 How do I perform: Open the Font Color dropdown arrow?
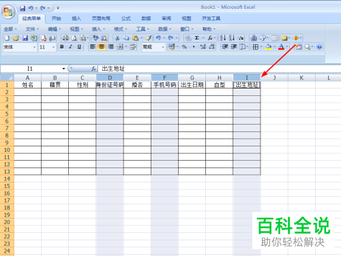[x=287, y=47]
